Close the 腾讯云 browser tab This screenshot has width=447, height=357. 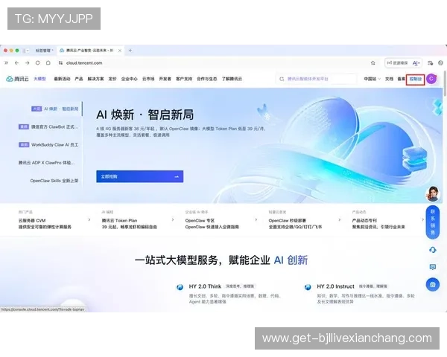pyautogui.click(x=120, y=51)
